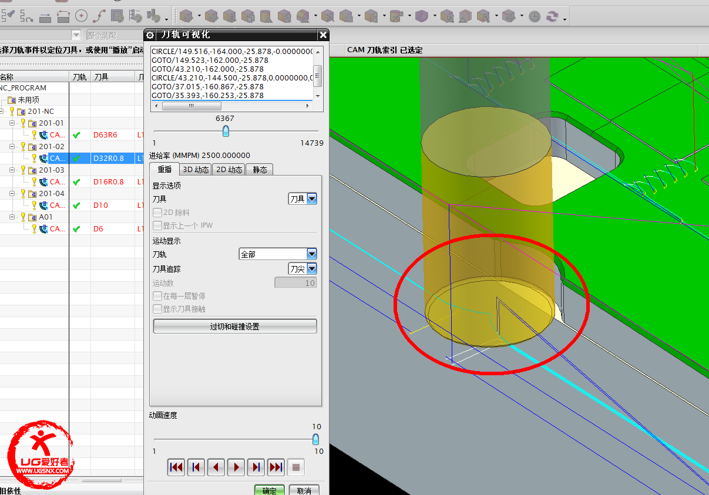
Task: Click the play forward button
Action: click(236, 467)
